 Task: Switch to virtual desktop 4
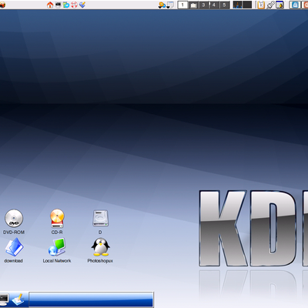(x=214, y=5)
